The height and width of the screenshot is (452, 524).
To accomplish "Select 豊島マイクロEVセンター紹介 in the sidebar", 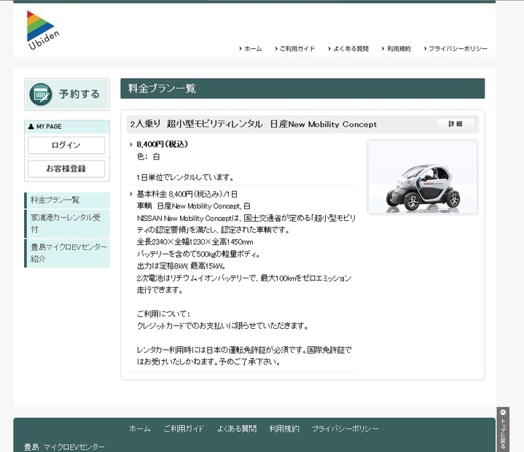I will coord(67,253).
